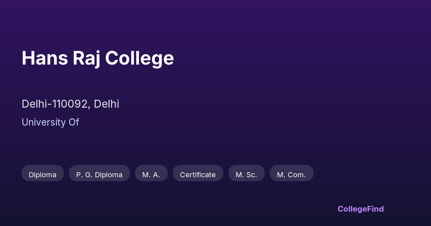431x226 pixels.
Task: Click the 110092 pin code digits
Action: click(70, 104)
